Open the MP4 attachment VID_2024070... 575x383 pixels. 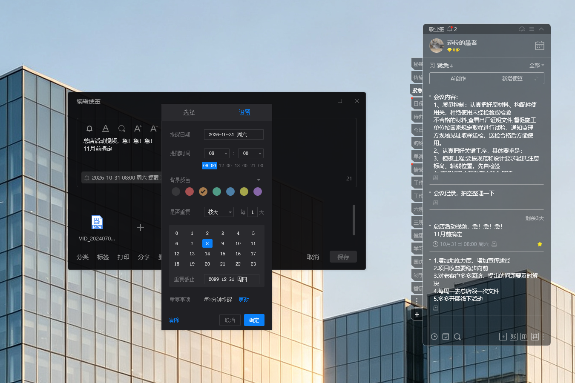pyautogui.click(x=97, y=222)
